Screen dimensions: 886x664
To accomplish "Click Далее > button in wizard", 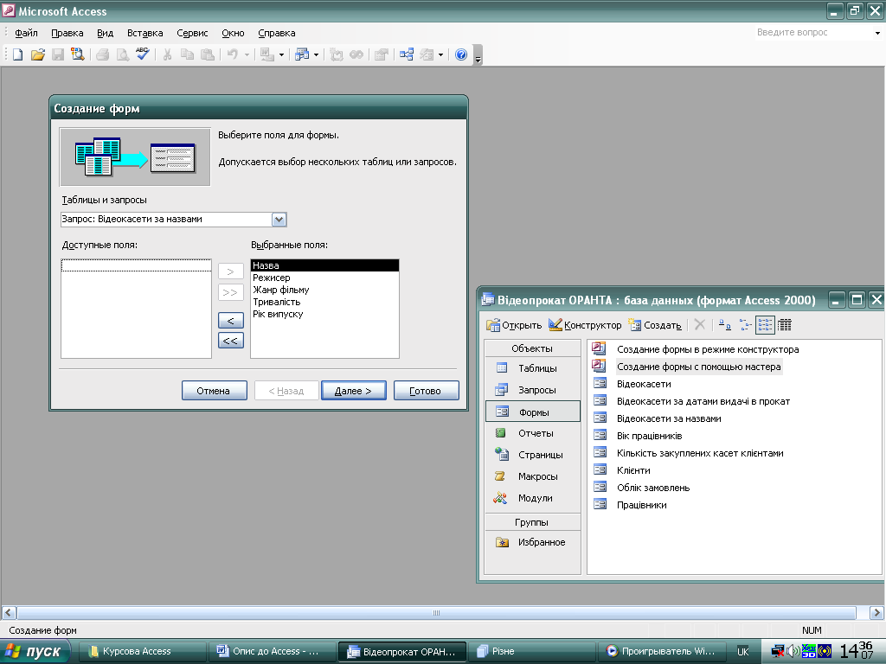I will pyautogui.click(x=354, y=391).
